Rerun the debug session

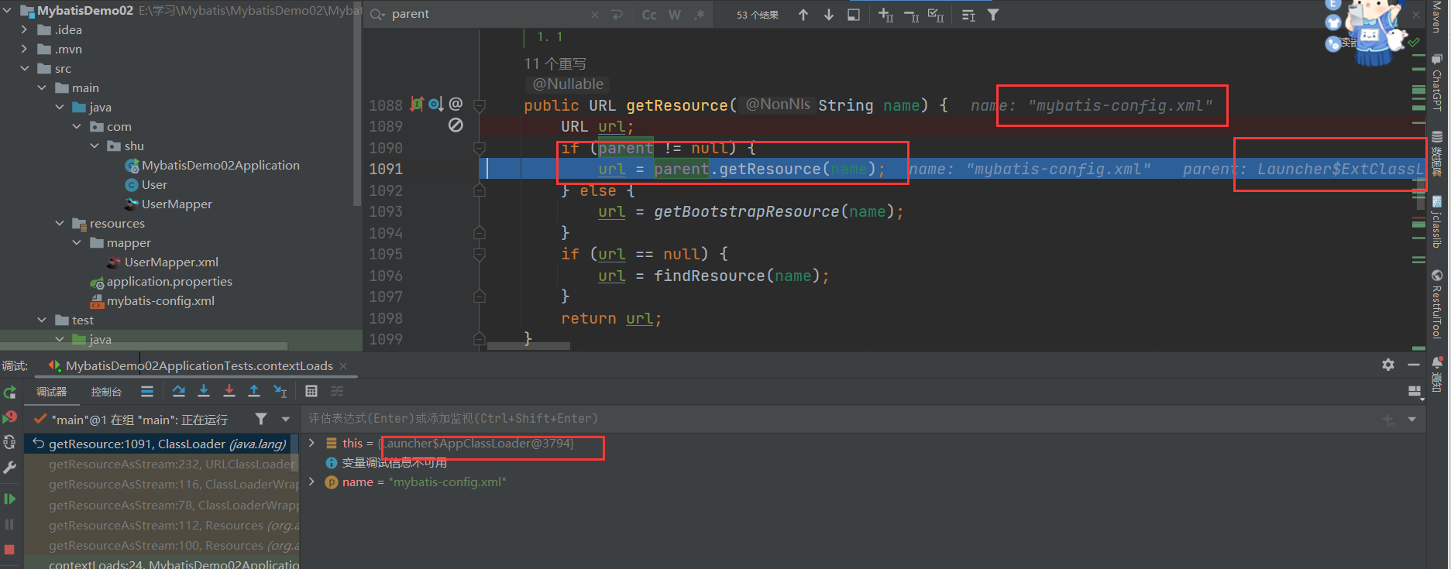[x=10, y=392]
